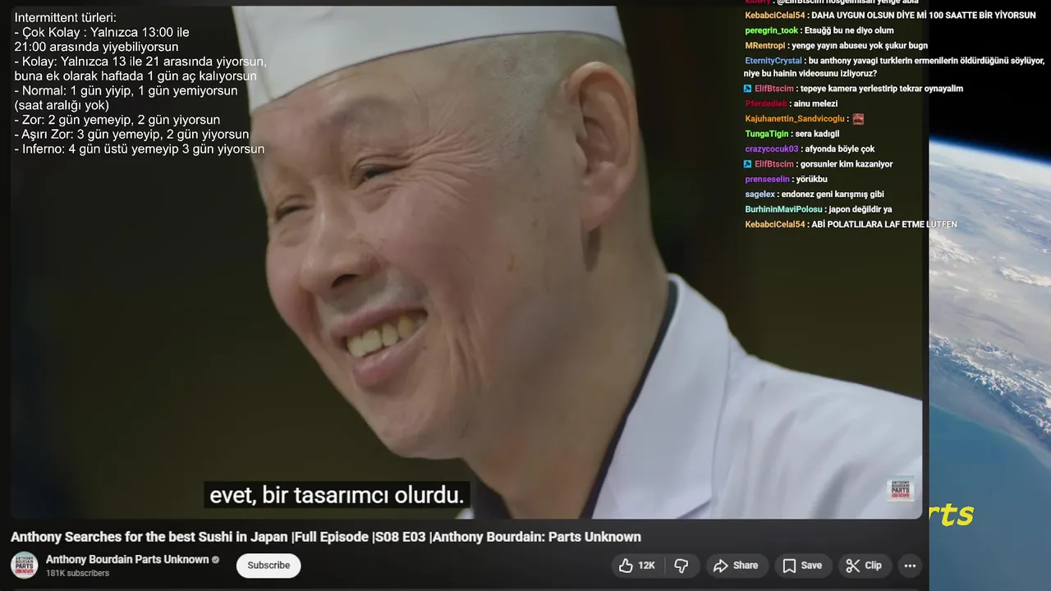Image resolution: width=1051 pixels, height=591 pixels.
Task: Click the video title text
Action: (326, 537)
